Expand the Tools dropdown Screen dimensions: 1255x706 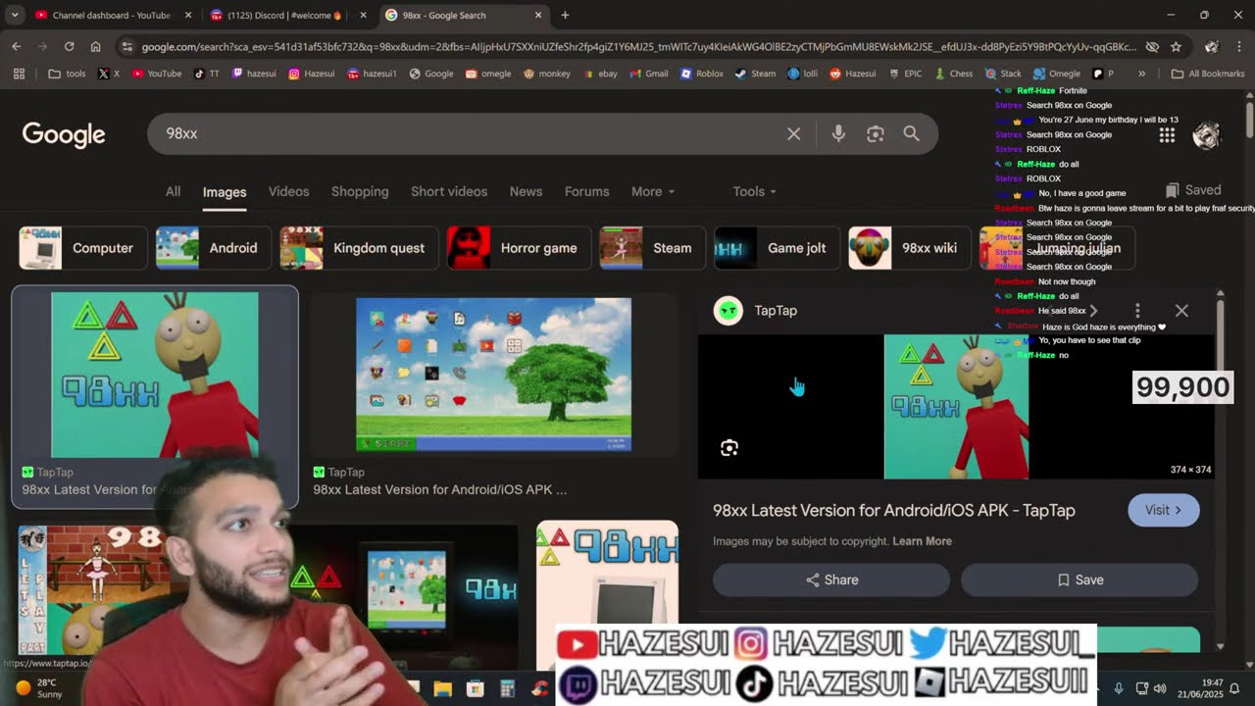coord(755,191)
